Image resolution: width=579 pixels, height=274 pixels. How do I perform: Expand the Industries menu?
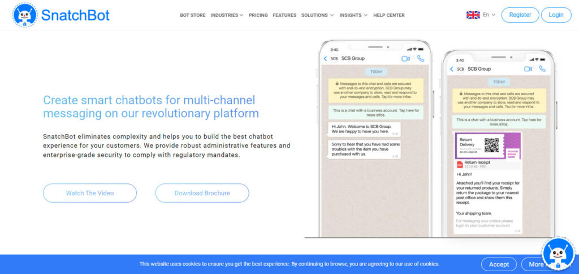click(227, 15)
